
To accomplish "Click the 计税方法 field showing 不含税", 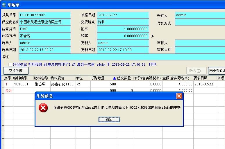I will (x=45, y=36).
